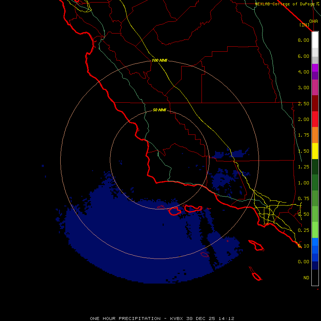
Task: Click the bright red 2.00 swatch
Action: [x=315, y=119]
